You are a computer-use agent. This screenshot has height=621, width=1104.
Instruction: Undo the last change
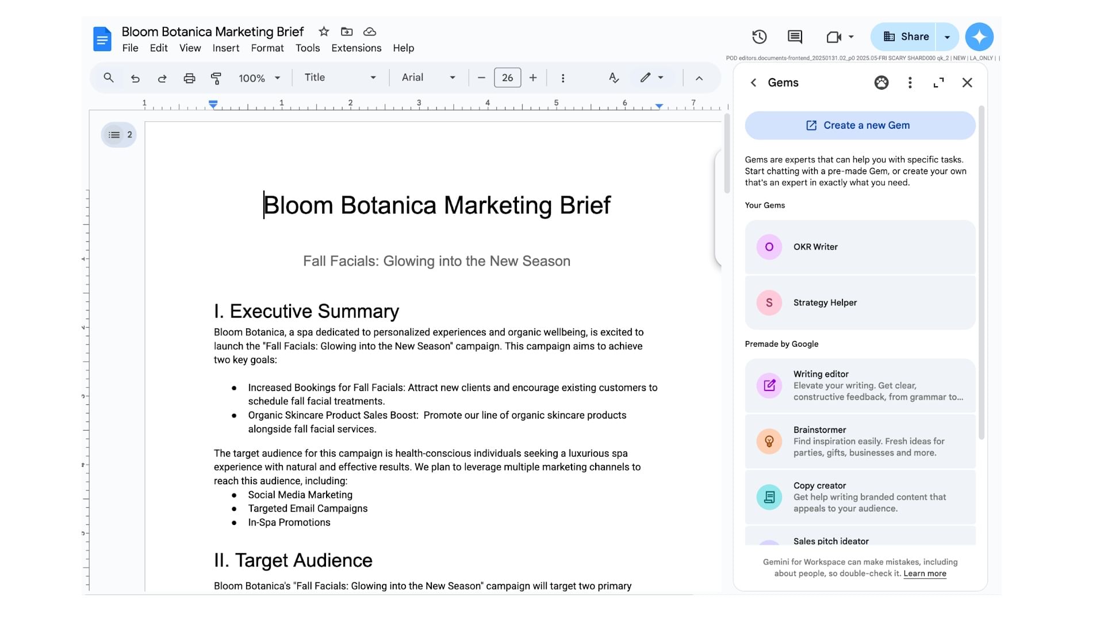[x=136, y=78]
